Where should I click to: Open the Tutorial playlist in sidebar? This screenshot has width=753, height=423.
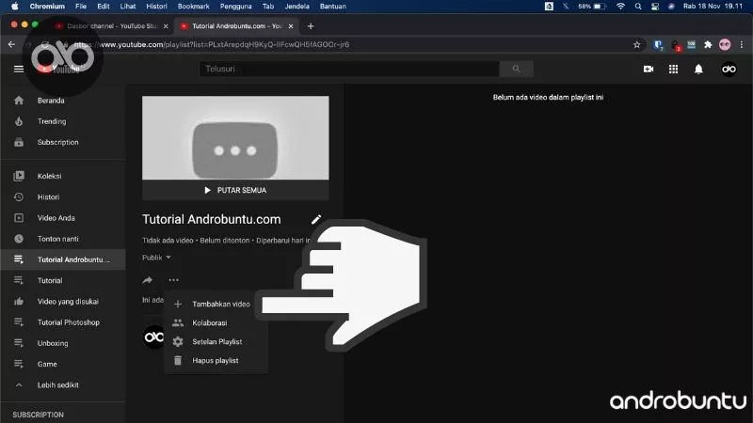click(50, 280)
